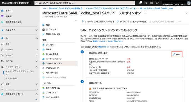Click the プロパティ bars icon
The height and width of the screenshot is (102, 191).
pyautogui.click(x=44, y=45)
